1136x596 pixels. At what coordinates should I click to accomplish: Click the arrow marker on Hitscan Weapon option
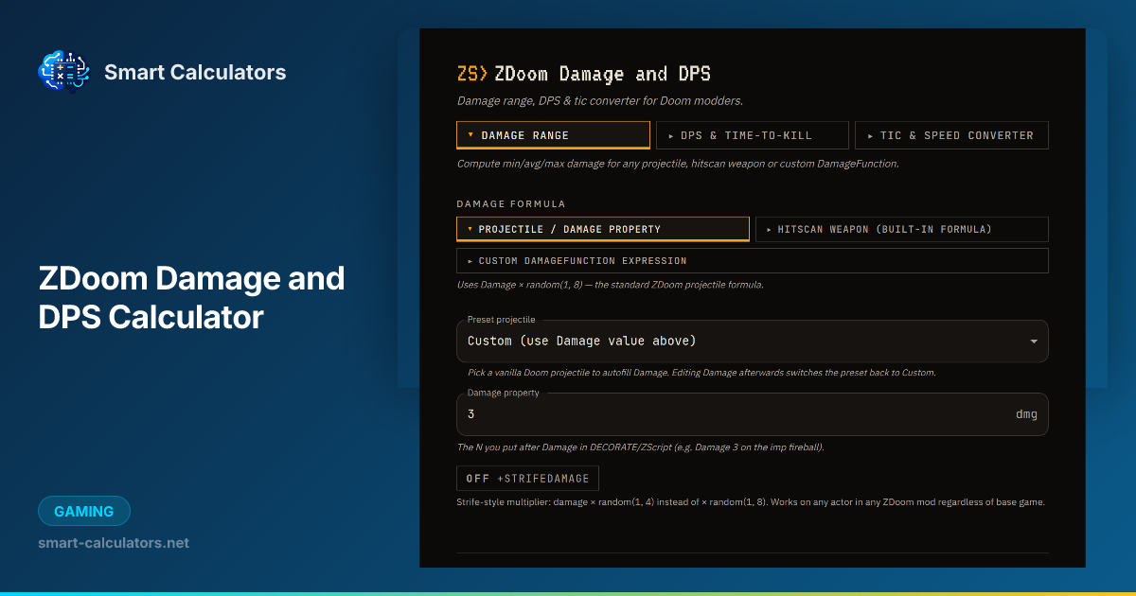point(769,229)
